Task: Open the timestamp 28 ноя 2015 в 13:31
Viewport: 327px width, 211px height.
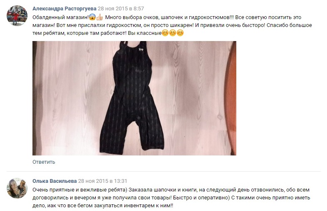Action: pyautogui.click(x=103, y=181)
